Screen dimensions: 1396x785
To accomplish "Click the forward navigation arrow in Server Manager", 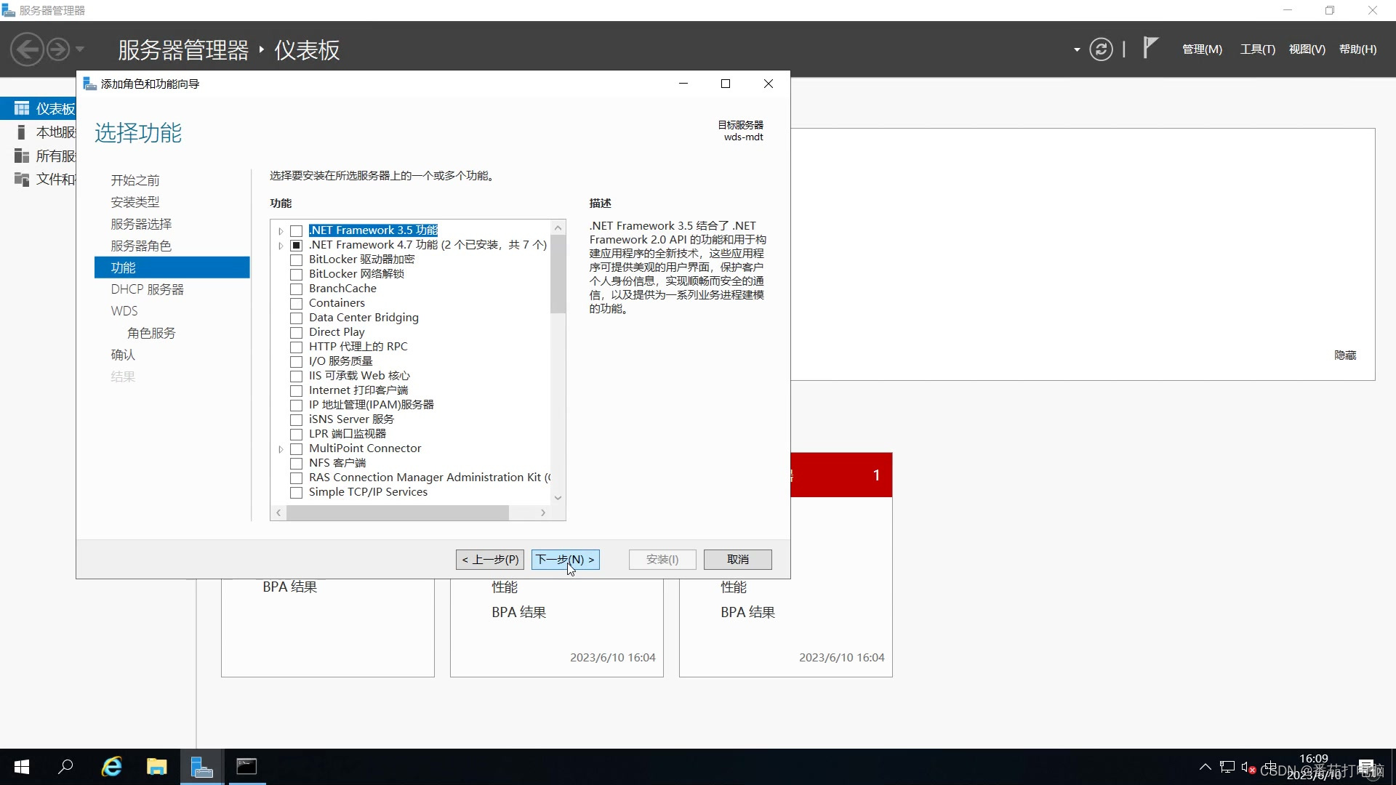I will [58, 49].
